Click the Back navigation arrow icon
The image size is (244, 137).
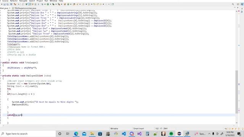tap(101, 4)
